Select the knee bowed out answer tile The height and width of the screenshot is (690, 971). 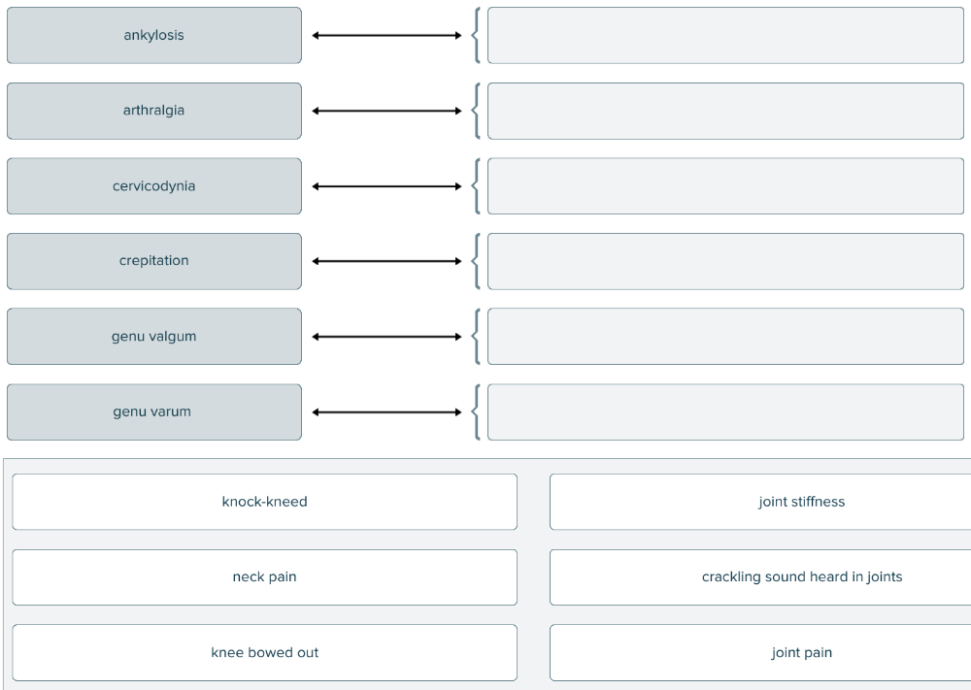click(264, 652)
